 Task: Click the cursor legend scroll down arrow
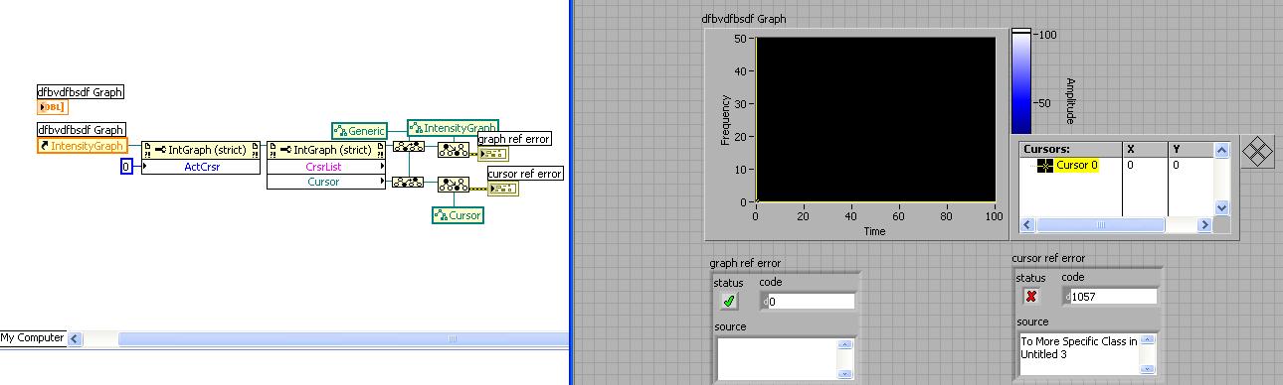pos(1222,208)
